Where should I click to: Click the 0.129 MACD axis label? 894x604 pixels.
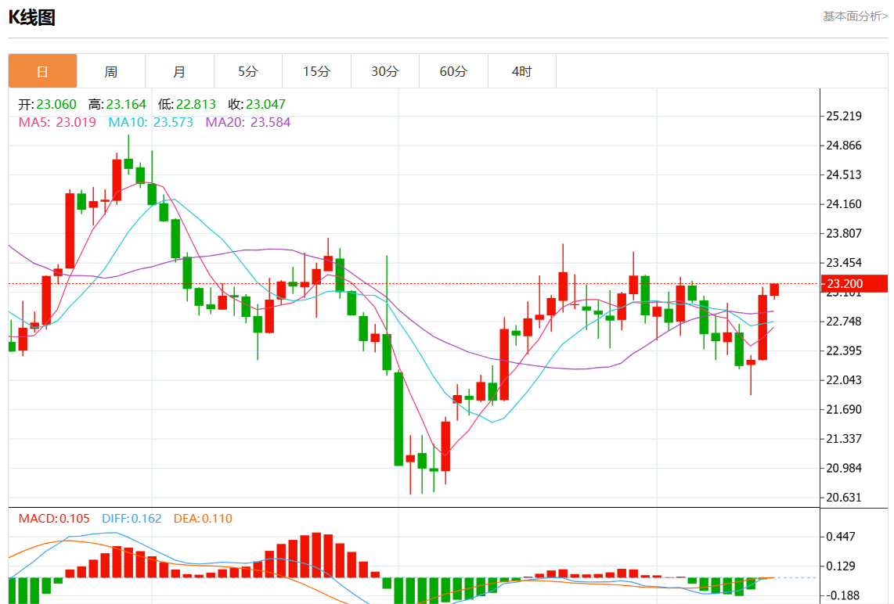click(841, 566)
